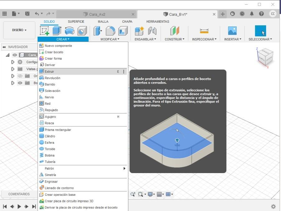
Task: Toggle visibility eye of Cara root component
Action: 15,55
